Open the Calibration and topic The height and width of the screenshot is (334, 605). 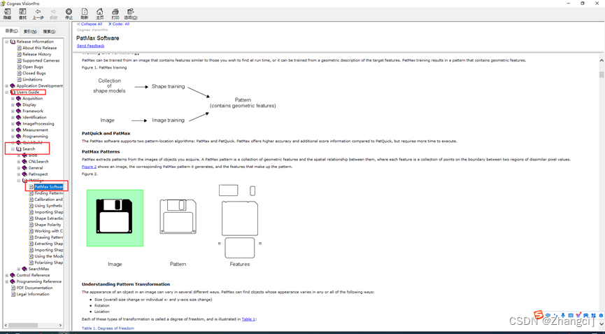(x=48, y=200)
